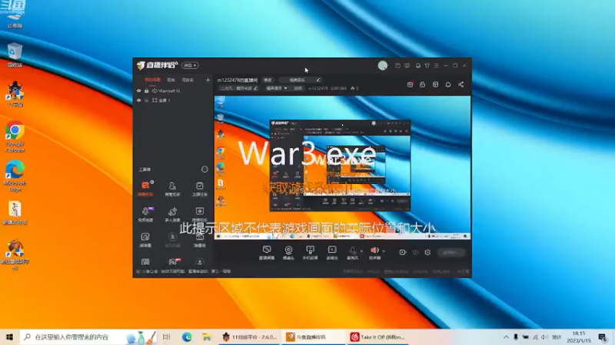615x345 pixels.
Task: Click the live preview canvas
Action: point(342,168)
